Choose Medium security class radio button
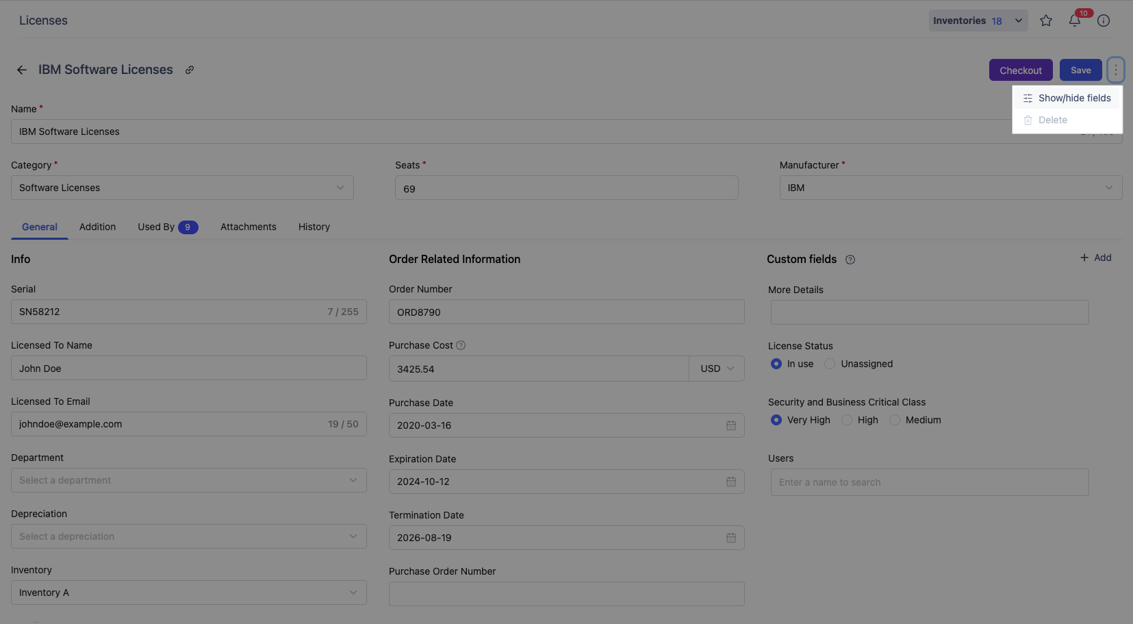 tap(895, 420)
